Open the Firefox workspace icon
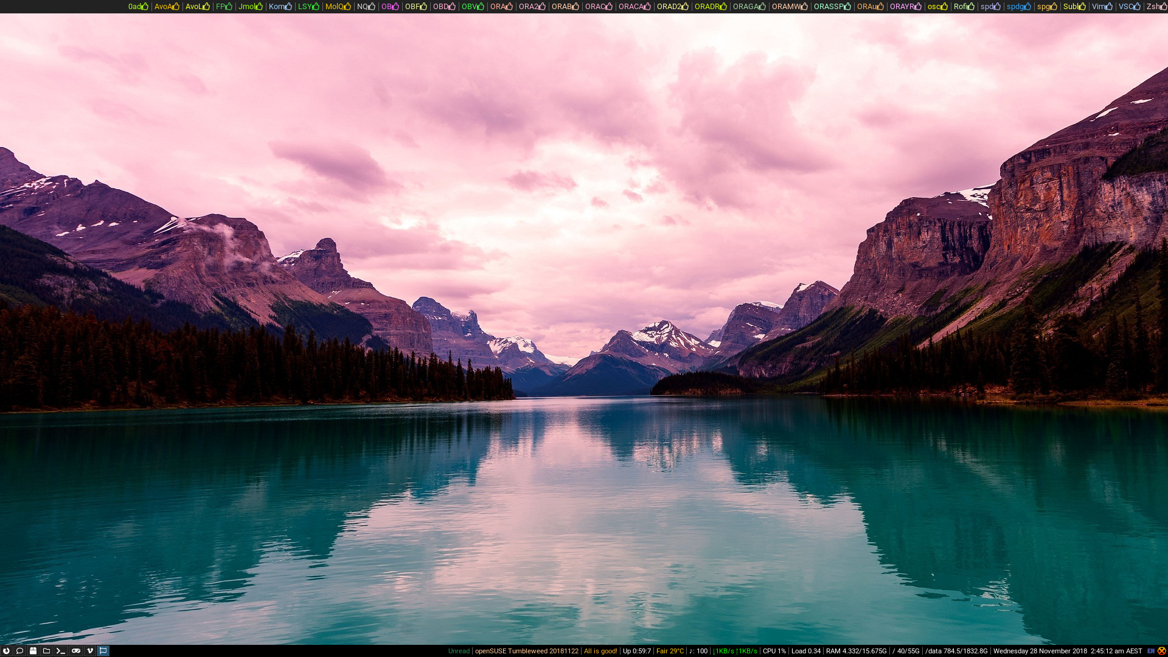Screen dimensions: 1168x657 (x=6, y=651)
